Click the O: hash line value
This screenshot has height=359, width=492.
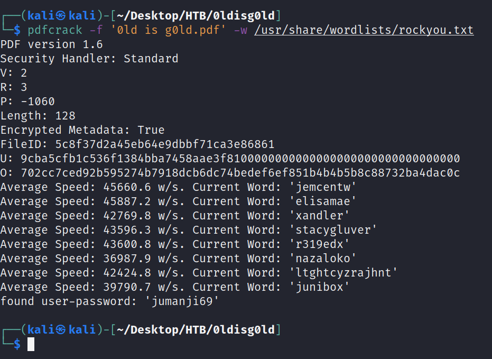pyautogui.click(x=240, y=173)
